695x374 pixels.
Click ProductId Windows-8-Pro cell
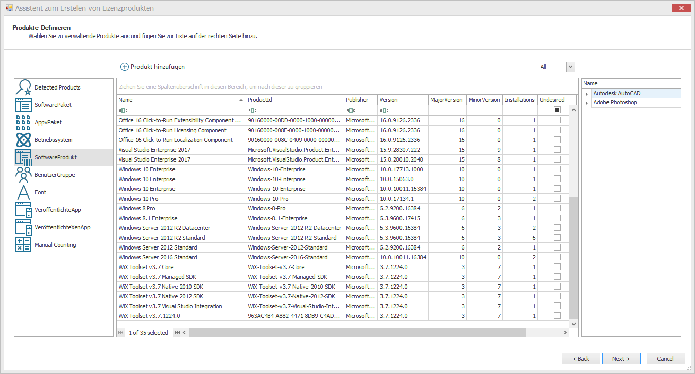pos(295,208)
